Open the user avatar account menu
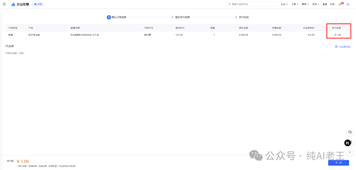Viewport: 356px width, 170px height. tap(348, 4)
